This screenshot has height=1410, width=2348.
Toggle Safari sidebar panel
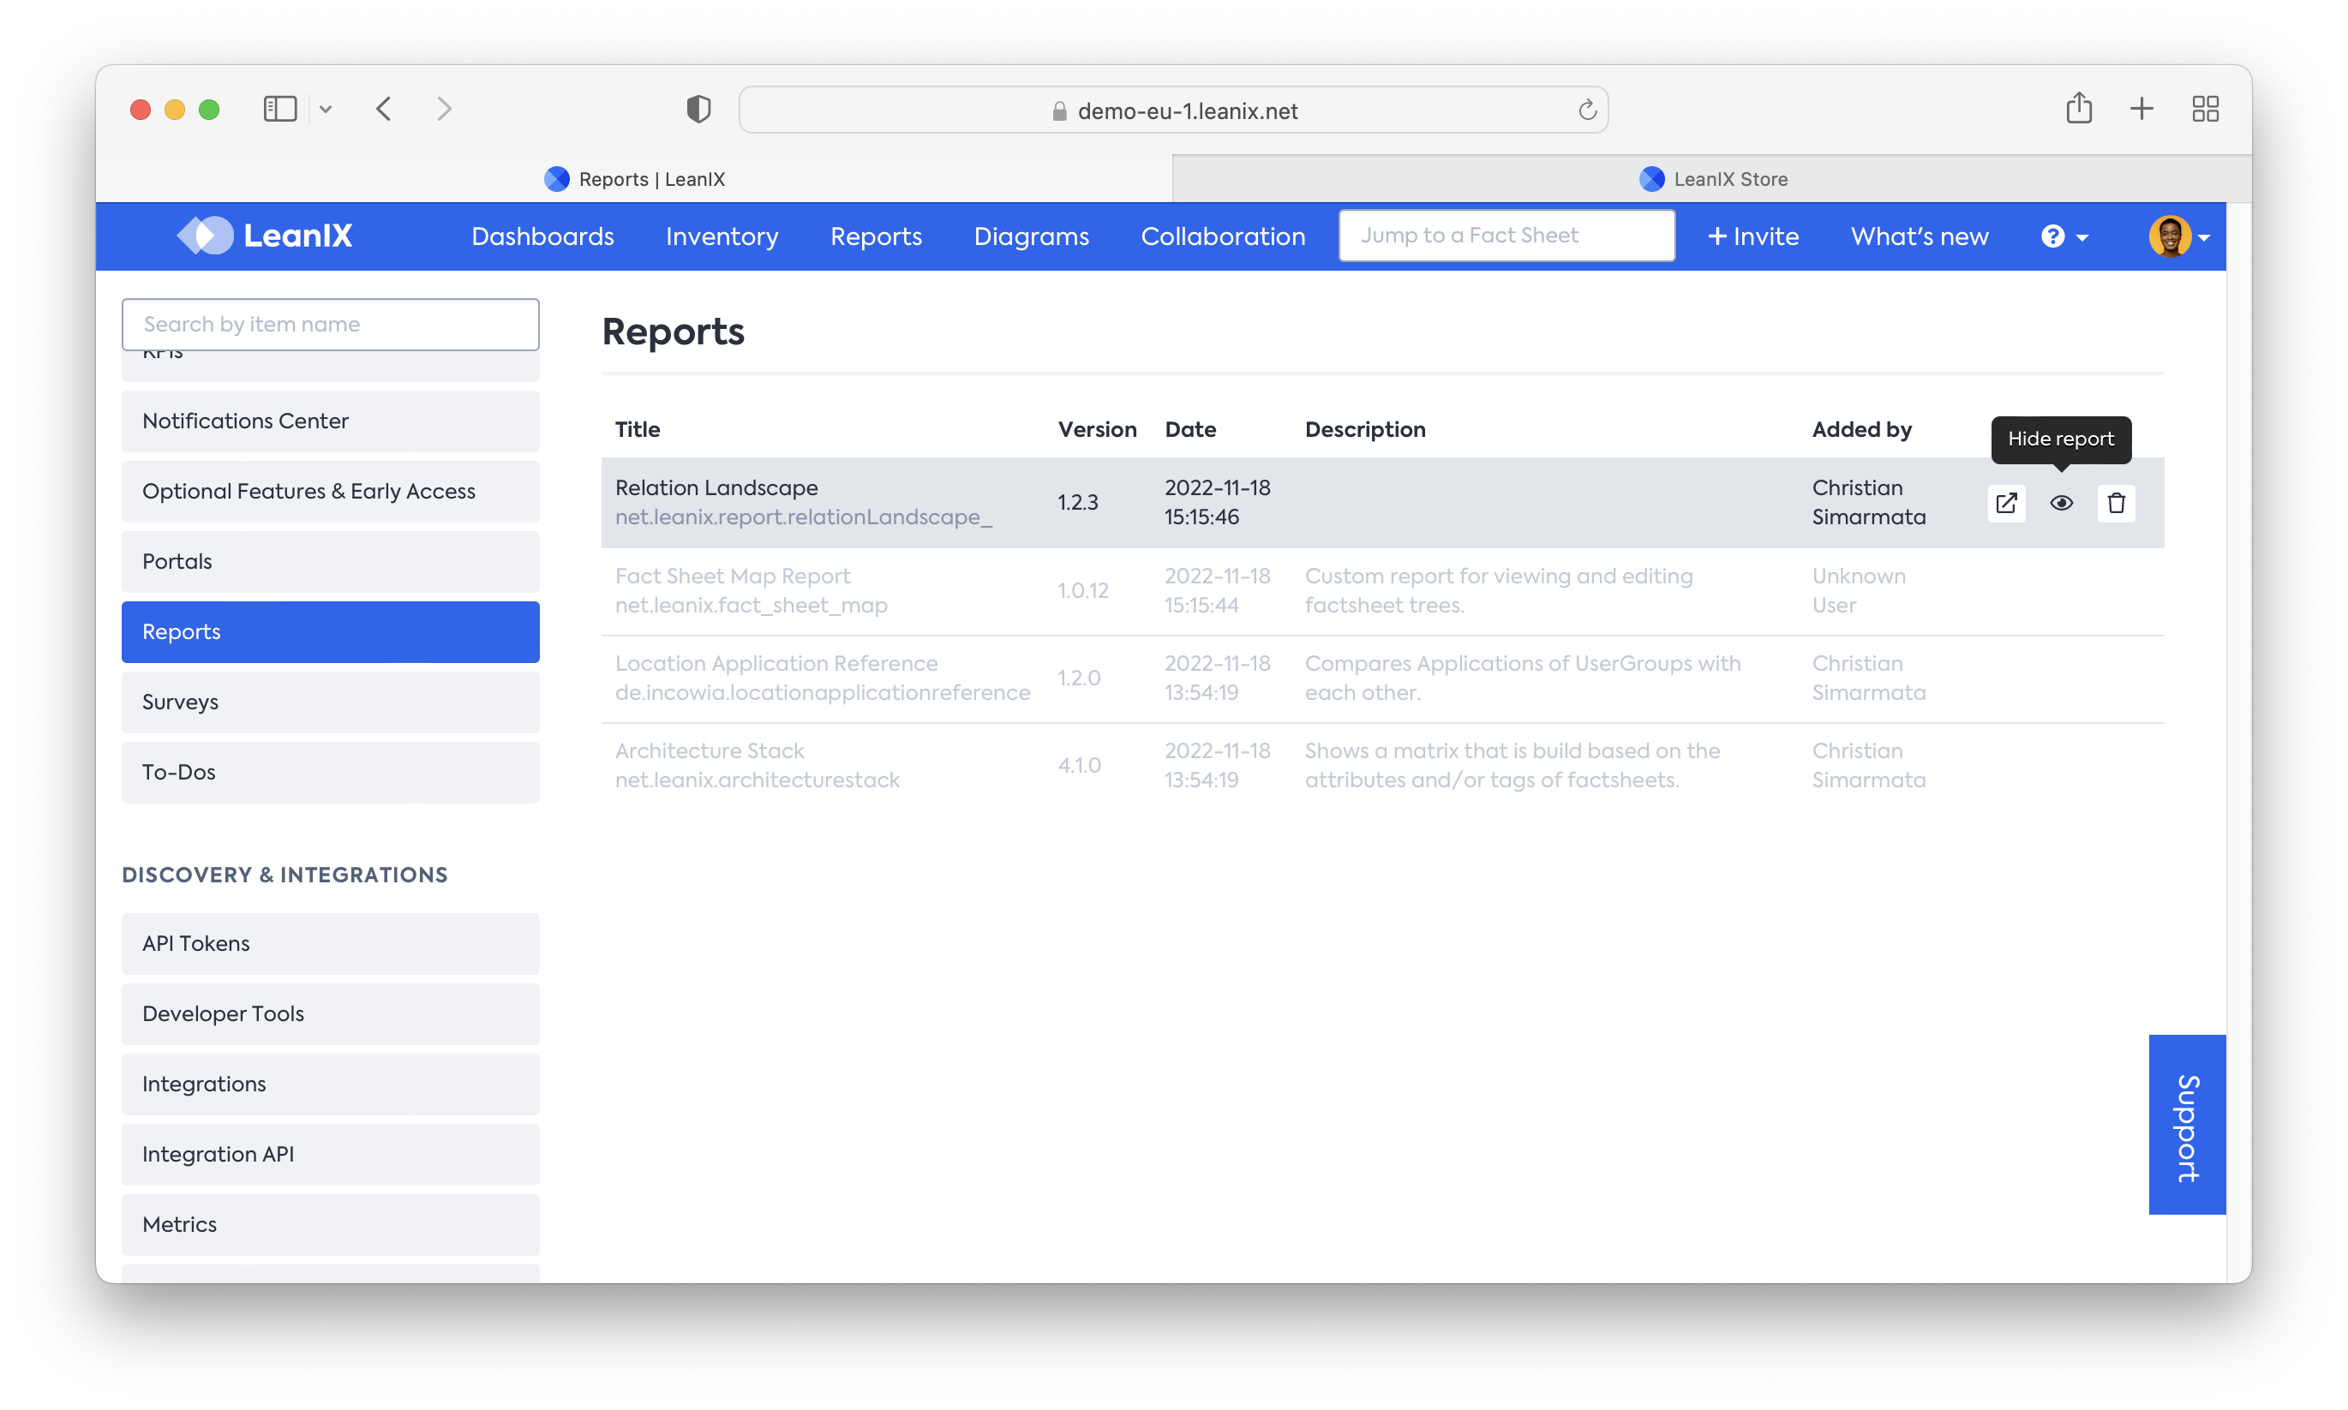(x=279, y=110)
